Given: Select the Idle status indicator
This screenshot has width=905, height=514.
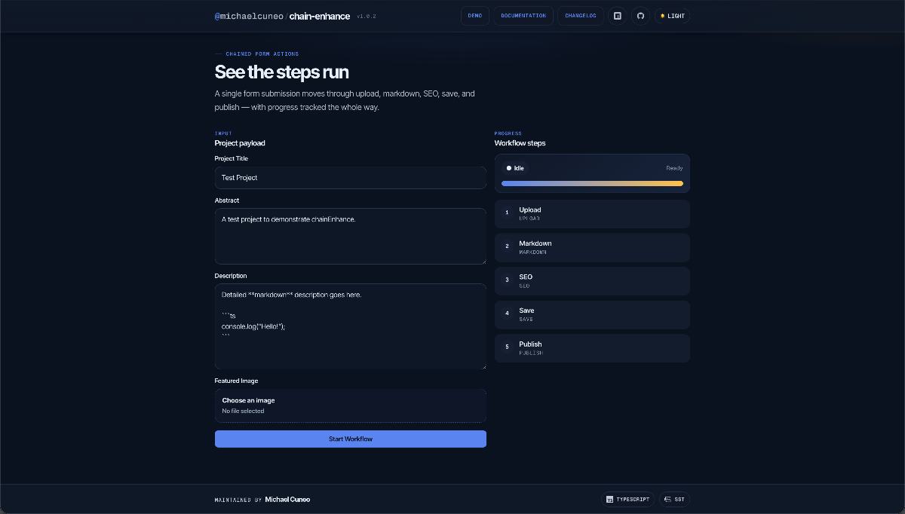Looking at the screenshot, I should pyautogui.click(x=515, y=168).
